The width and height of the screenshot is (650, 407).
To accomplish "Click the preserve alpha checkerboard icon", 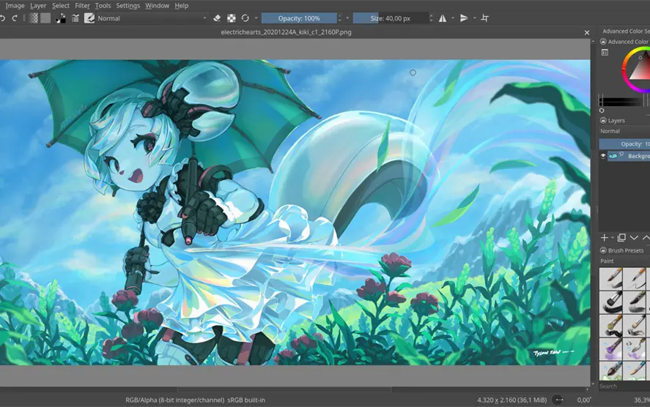I will 232,18.
